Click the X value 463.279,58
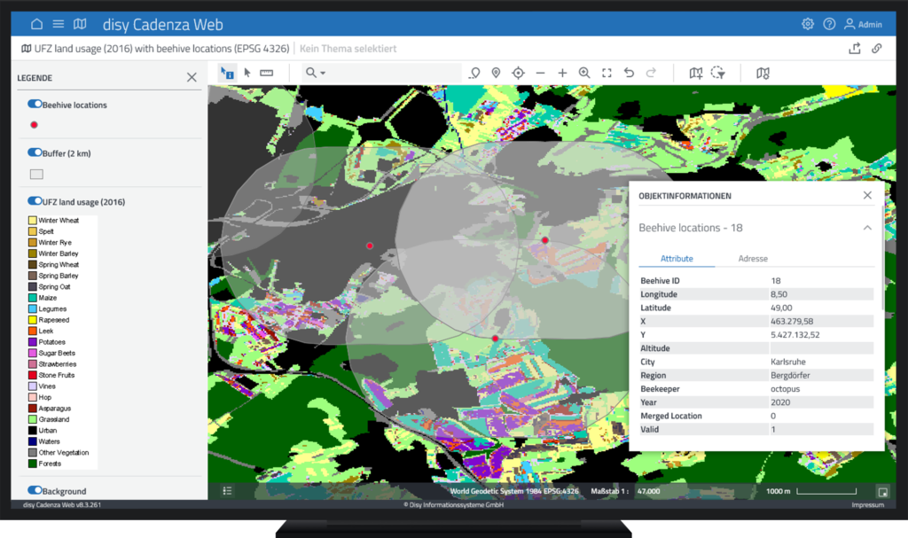The height and width of the screenshot is (538, 908). pos(792,321)
